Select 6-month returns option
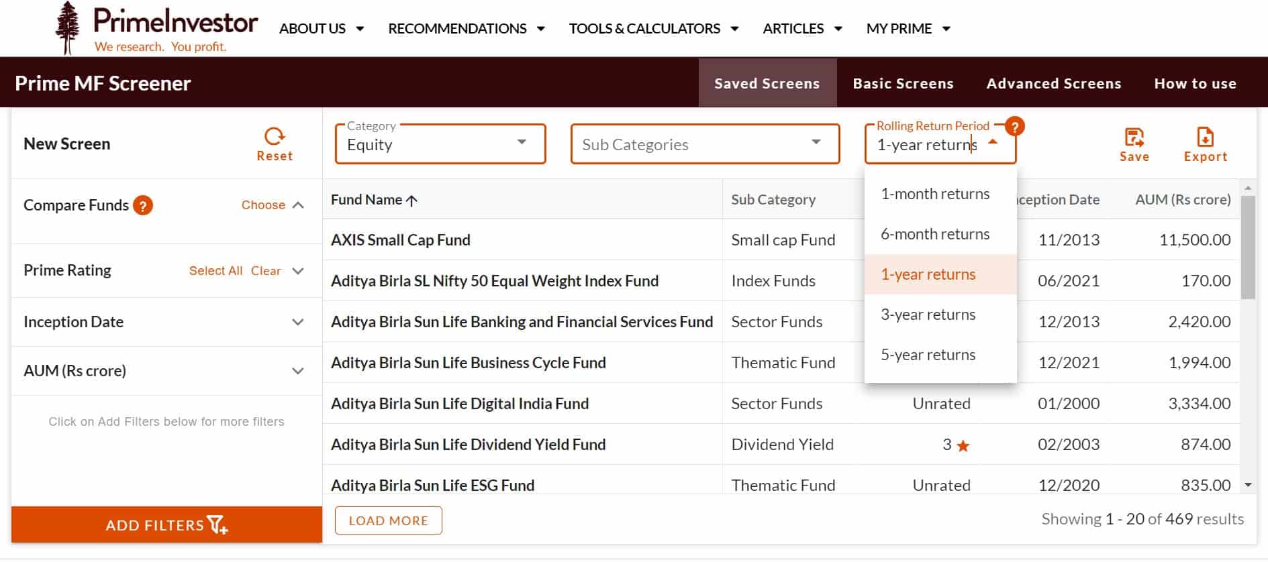This screenshot has height=562, width=1268. [940, 234]
